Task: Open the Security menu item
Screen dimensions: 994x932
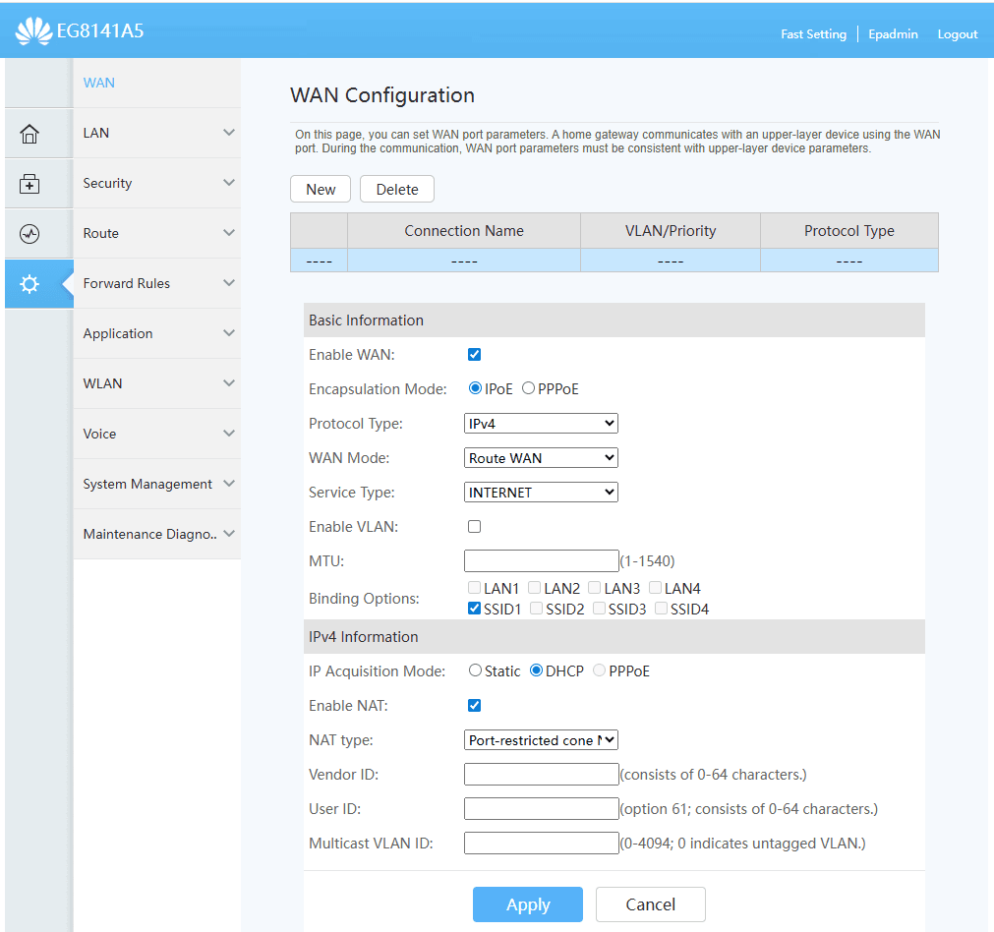Action: pos(157,183)
